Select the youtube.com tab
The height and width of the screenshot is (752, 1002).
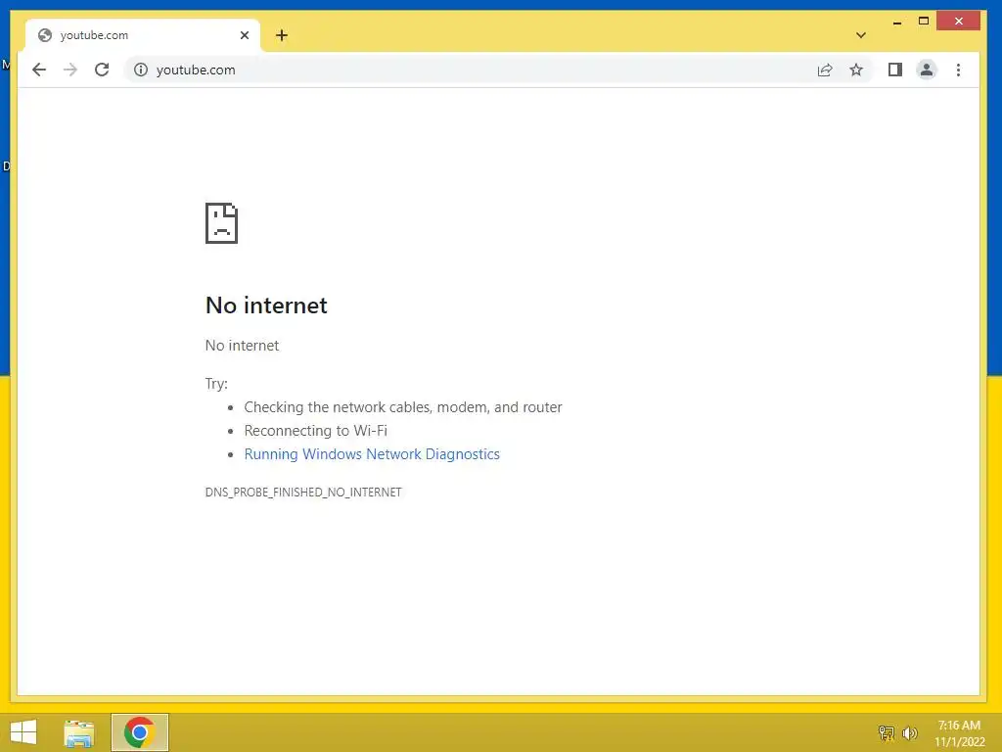tap(142, 35)
